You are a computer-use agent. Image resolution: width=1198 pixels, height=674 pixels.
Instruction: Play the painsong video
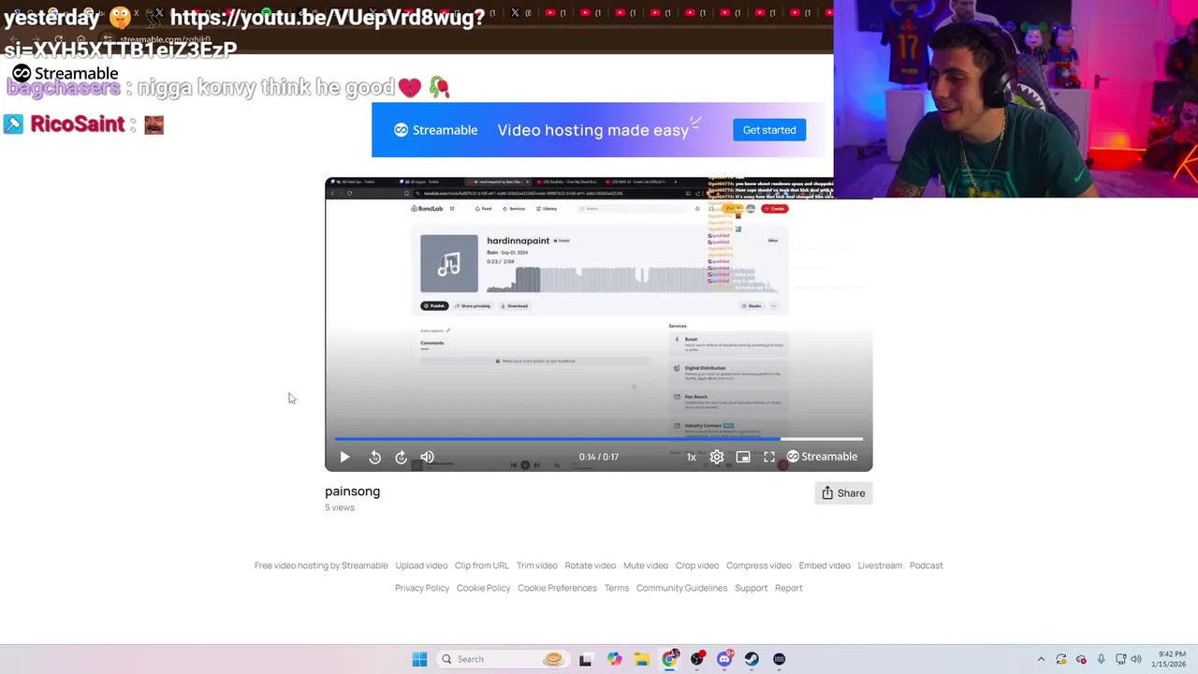(x=344, y=457)
